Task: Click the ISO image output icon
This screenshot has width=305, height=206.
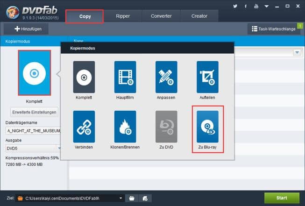Action: point(145,199)
